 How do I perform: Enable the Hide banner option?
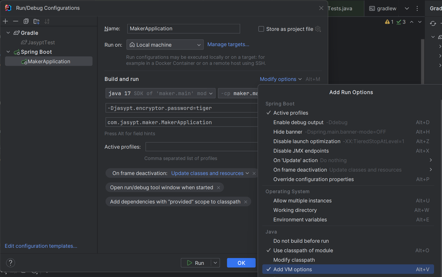348,132
